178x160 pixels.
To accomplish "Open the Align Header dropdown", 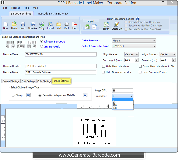I will (131, 54).
